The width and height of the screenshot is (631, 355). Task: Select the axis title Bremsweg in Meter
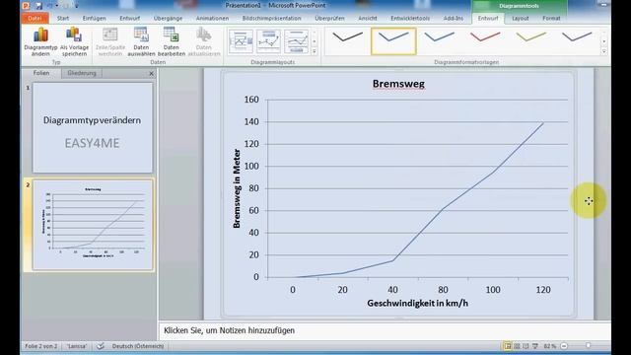(237, 188)
